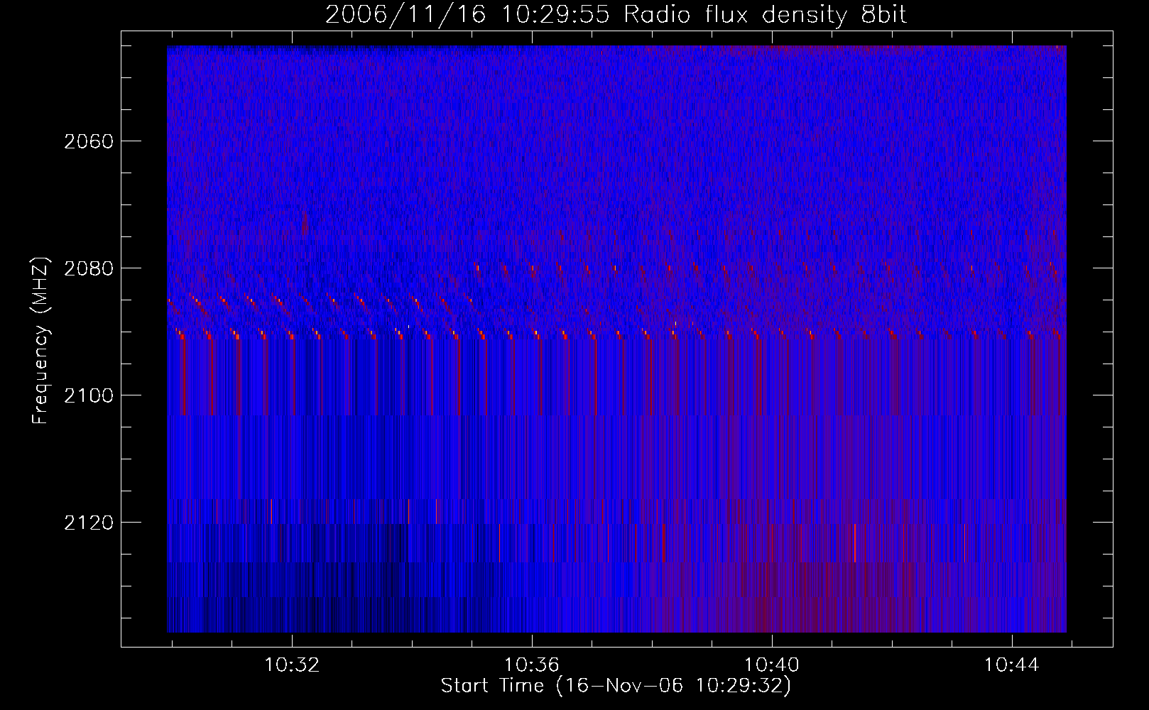The image size is (1149, 710).
Task: Click the "Frequency (MHZ)" axis label
Action: pyautogui.click(x=41, y=341)
